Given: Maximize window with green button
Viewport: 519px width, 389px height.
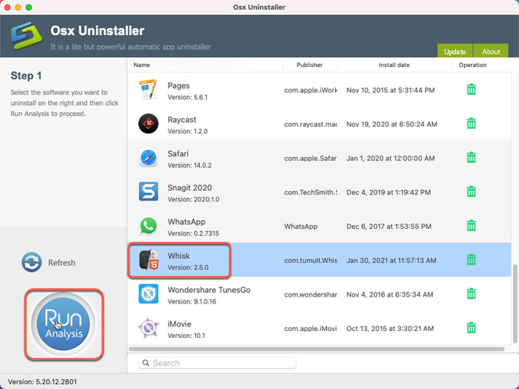Looking at the screenshot, I should tap(29, 8).
